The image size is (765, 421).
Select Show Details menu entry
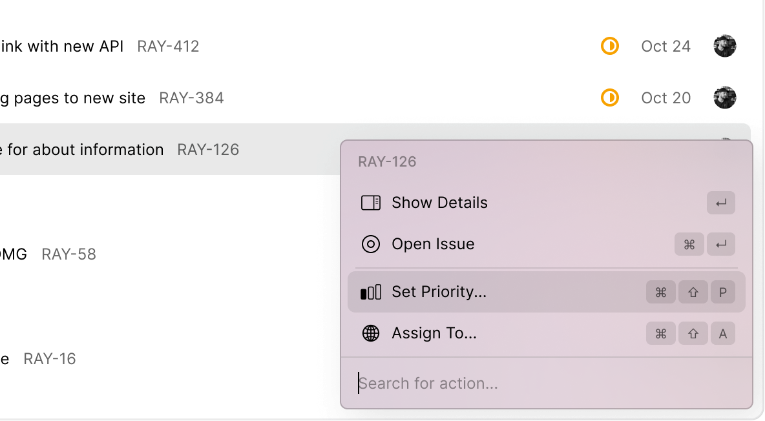point(547,203)
